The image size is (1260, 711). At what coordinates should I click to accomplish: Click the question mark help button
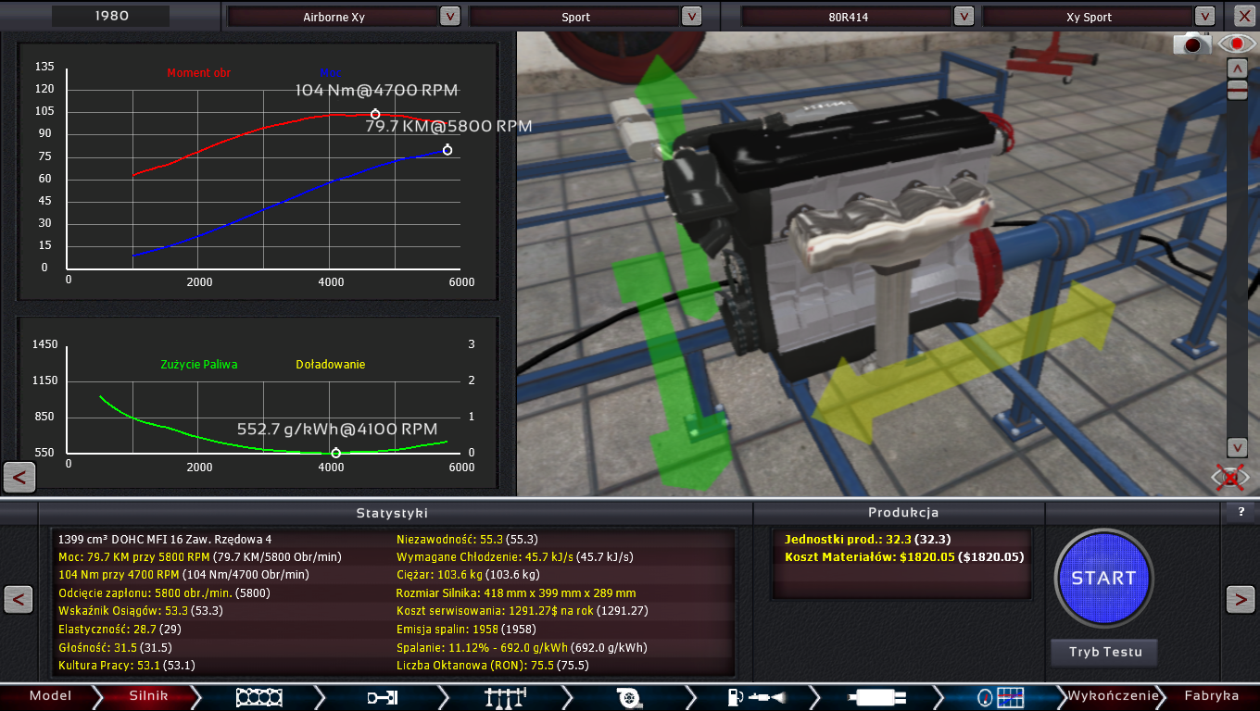(x=1241, y=511)
